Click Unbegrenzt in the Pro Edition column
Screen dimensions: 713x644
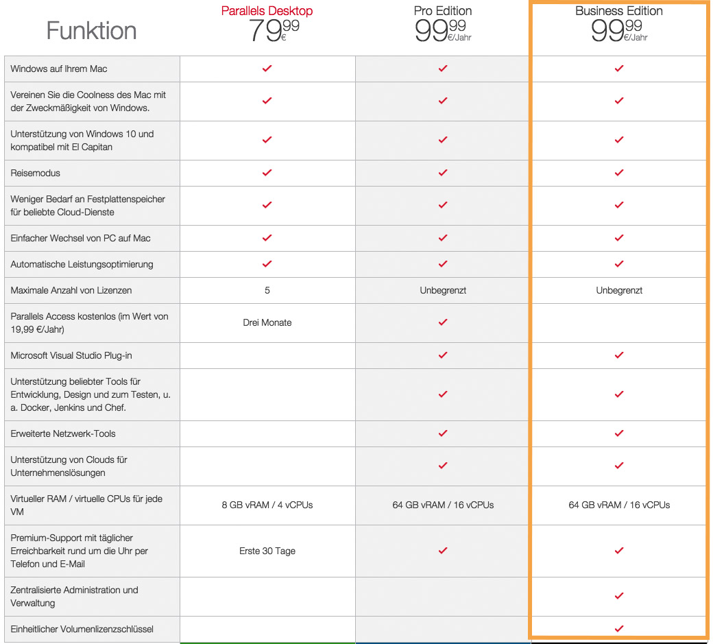443,290
